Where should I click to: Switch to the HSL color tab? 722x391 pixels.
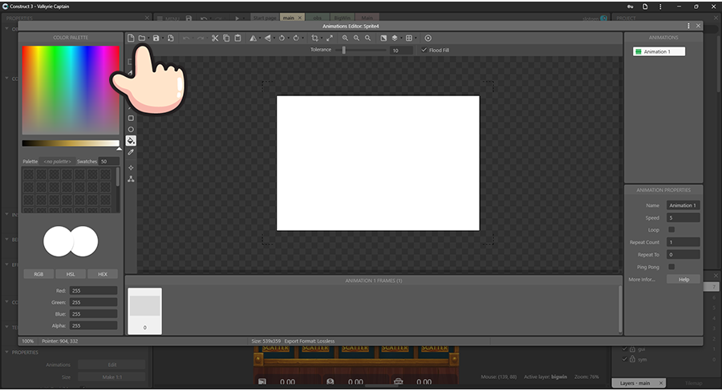[x=71, y=274]
